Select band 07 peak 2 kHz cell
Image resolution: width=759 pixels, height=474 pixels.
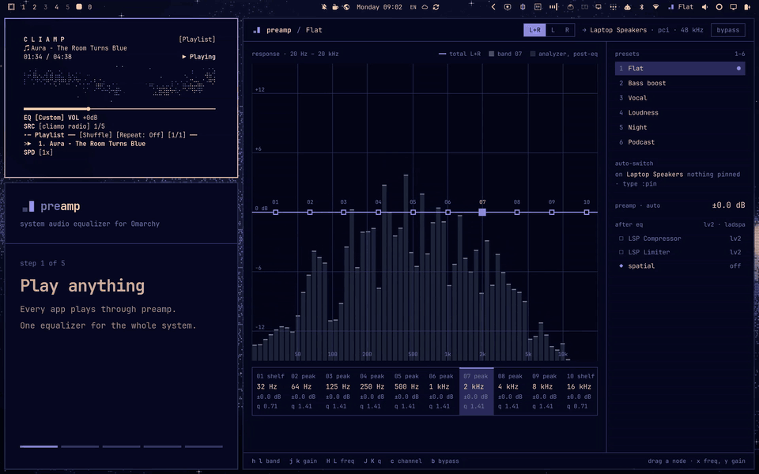click(476, 391)
